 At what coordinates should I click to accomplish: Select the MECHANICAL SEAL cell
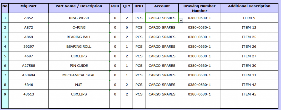[x=79, y=75]
